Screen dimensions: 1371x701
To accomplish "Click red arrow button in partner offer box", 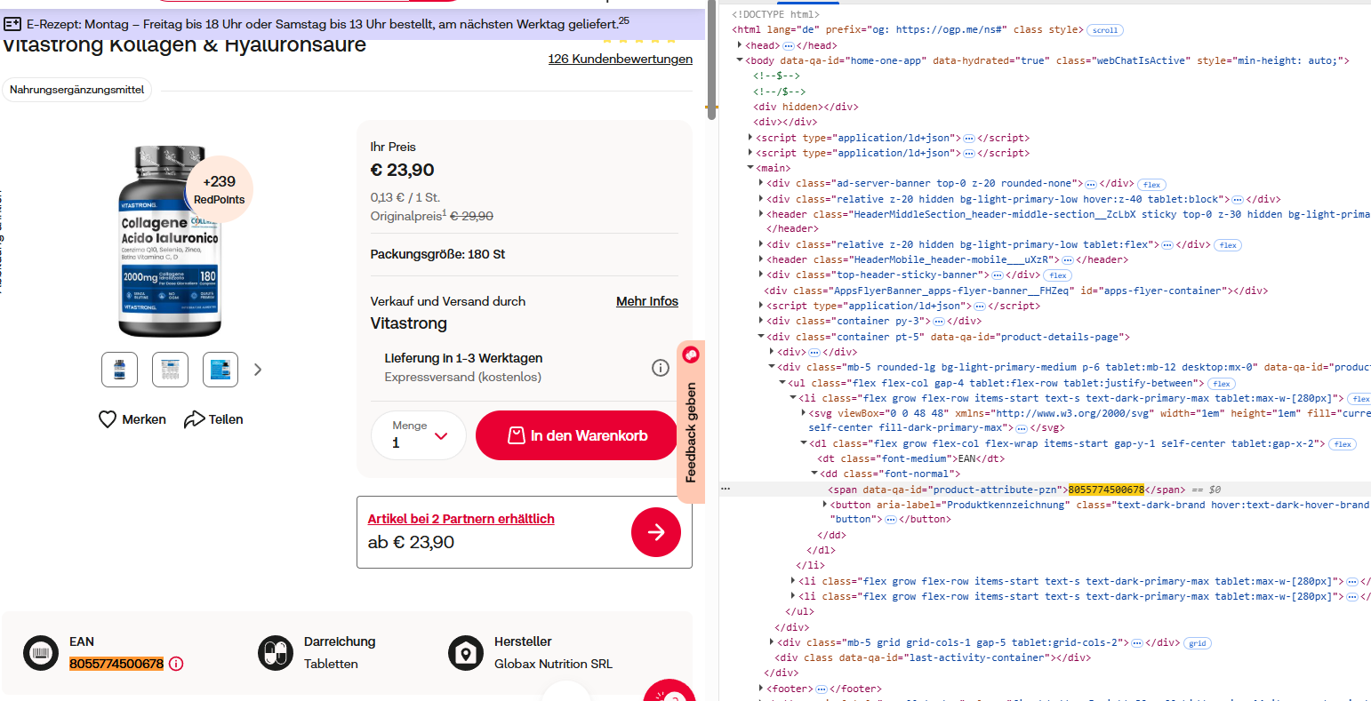I will 656,532.
